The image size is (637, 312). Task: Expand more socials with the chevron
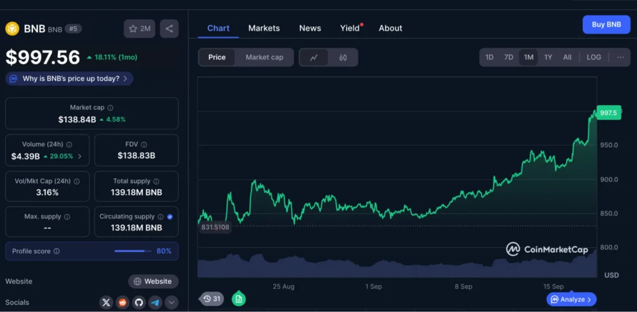click(171, 303)
